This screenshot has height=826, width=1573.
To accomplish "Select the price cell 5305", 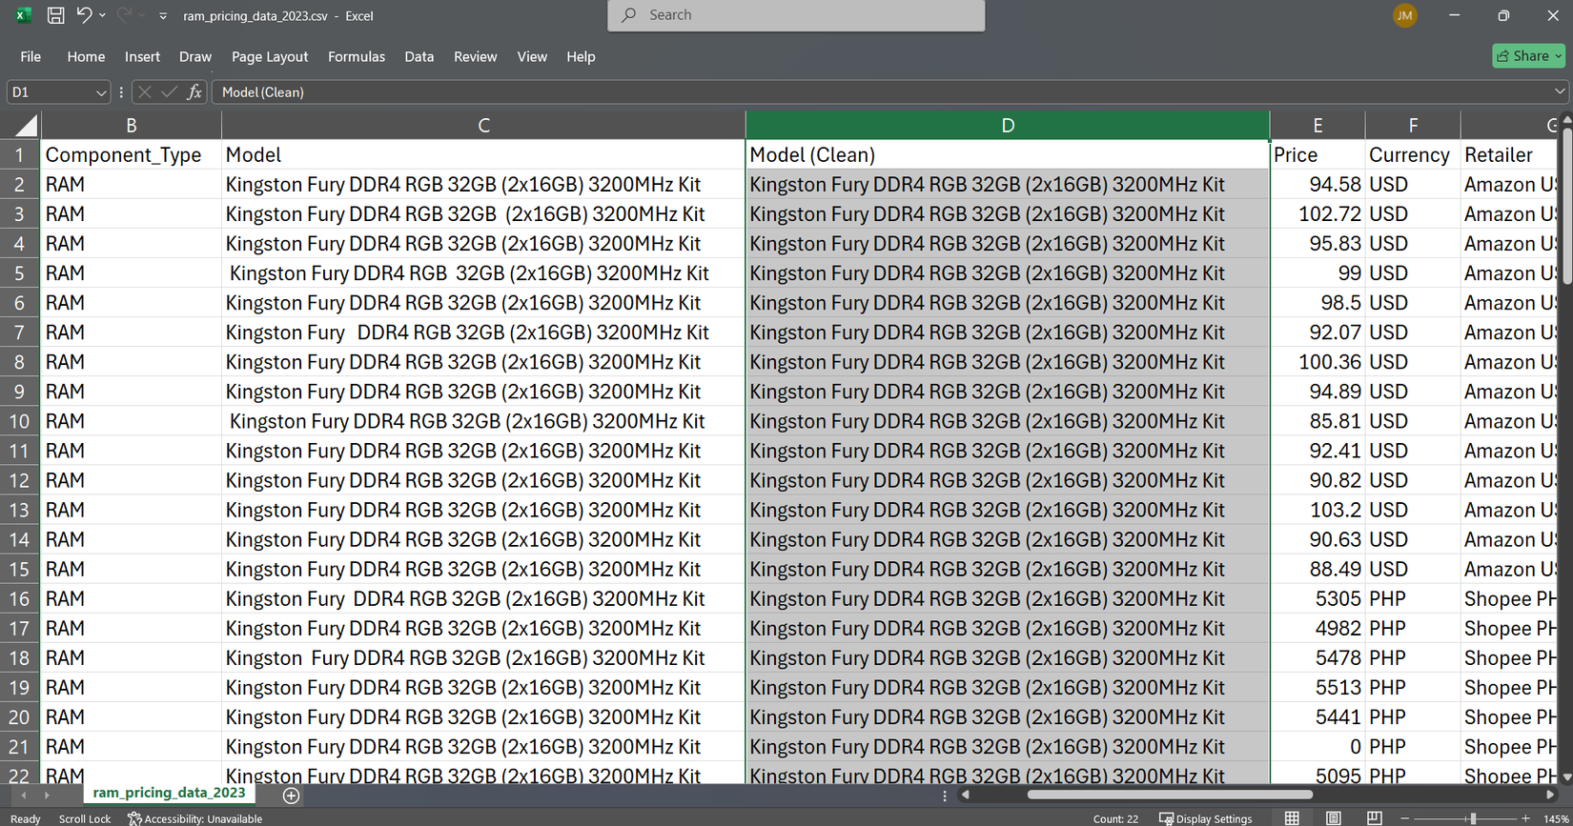I will [x=1318, y=598].
